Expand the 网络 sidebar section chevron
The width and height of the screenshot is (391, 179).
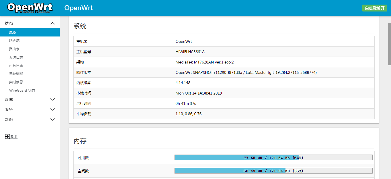point(53,120)
